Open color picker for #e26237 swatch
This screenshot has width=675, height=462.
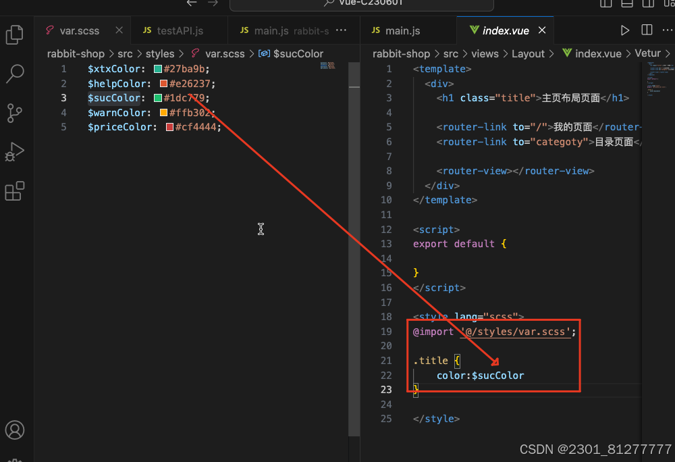(x=163, y=84)
